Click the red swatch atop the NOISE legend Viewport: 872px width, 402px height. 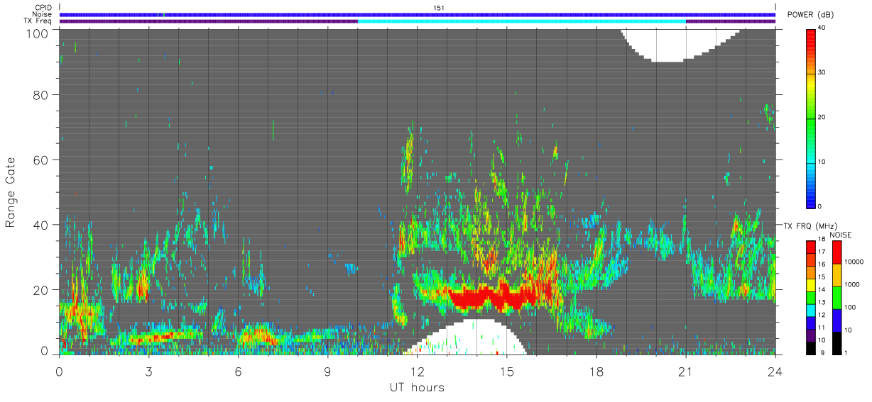point(836,252)
